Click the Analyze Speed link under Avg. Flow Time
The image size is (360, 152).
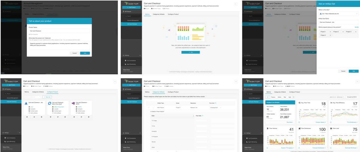321,122
